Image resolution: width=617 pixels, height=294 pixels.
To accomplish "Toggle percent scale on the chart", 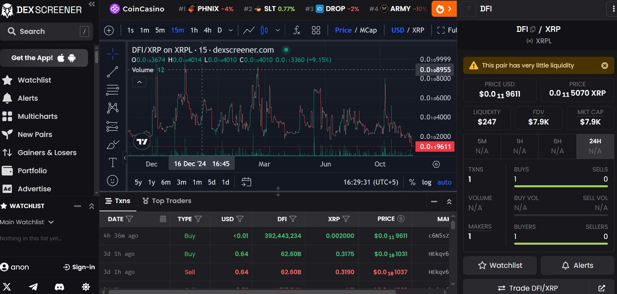I will pos(412,182).
